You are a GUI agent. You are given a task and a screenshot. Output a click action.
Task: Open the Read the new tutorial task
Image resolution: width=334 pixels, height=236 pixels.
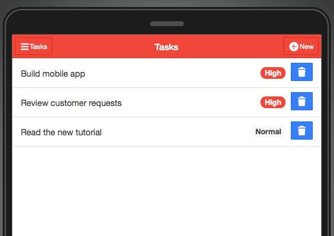tap(61, 132)
